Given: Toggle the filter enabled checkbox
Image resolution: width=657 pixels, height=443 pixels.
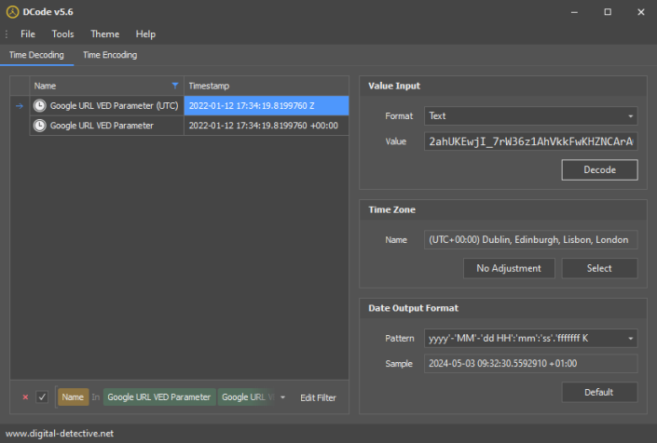Looking at the screenshot, I should [42, 397].
